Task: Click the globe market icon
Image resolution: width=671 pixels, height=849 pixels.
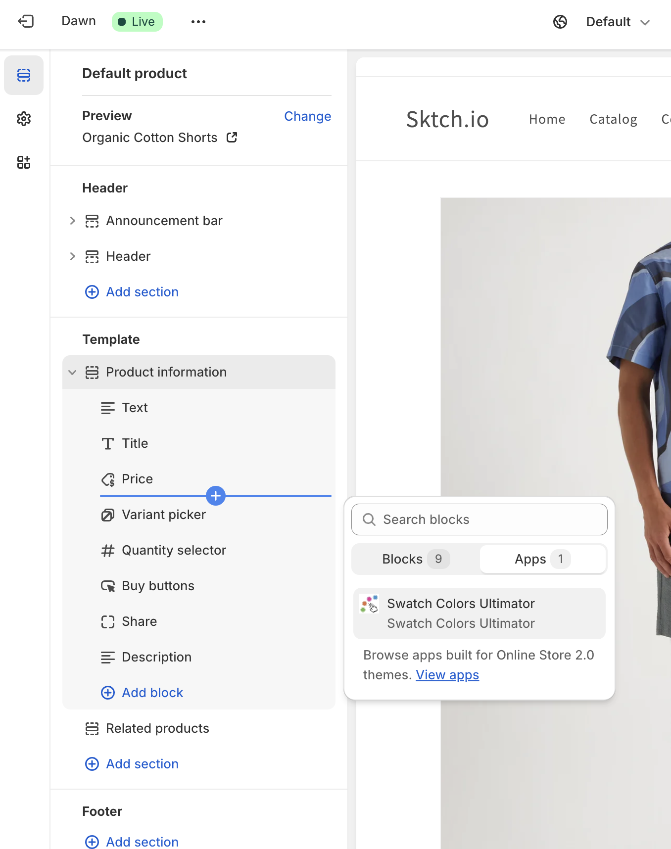Action: click(x=560, y=22)
